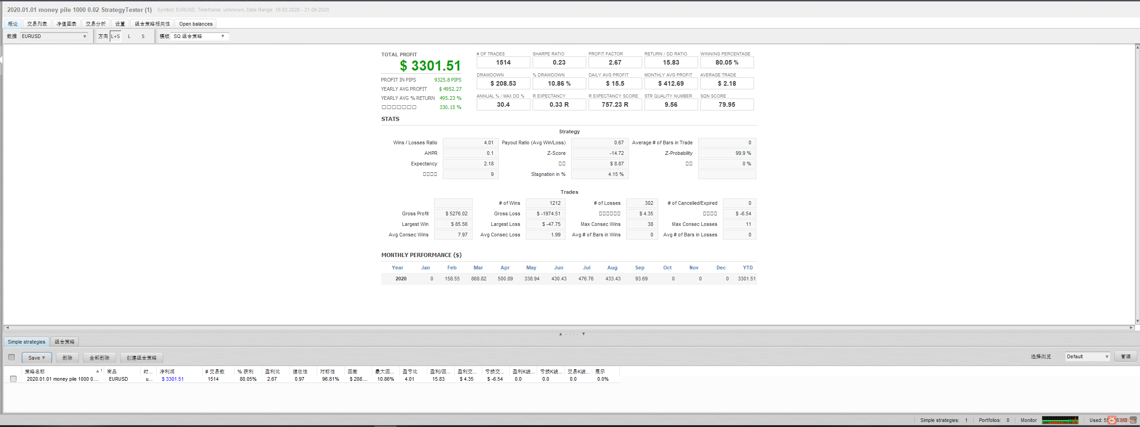Click the vertical scrollbar down arrow
Viewport: 1140px width, 427px height.
[x=1137, y=321]
